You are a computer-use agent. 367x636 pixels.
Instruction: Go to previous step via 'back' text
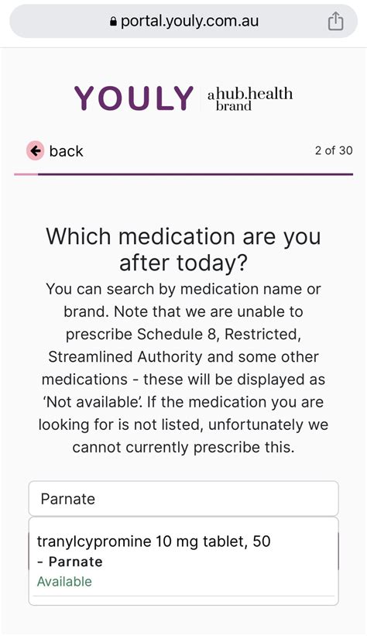pos(66,151)
